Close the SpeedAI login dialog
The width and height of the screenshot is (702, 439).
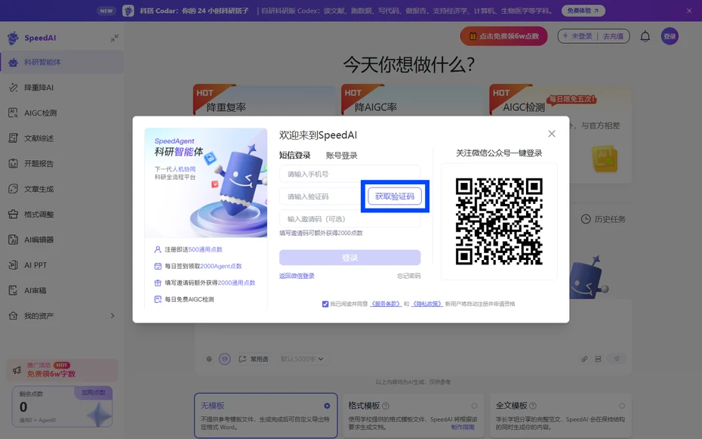[x=552, y=134]
